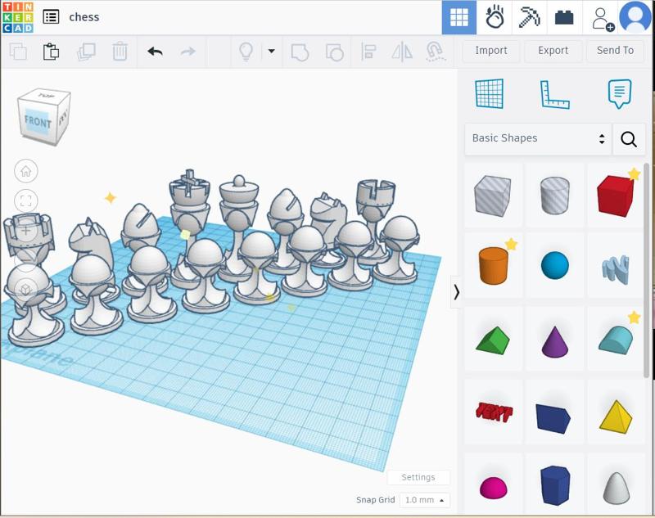Open the Basic Shapes dropdown
Screen dimensions: 655x518
tap(538, 138)
